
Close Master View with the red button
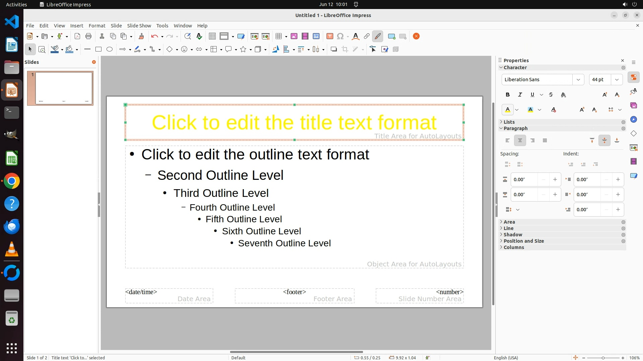pos(416,36)
